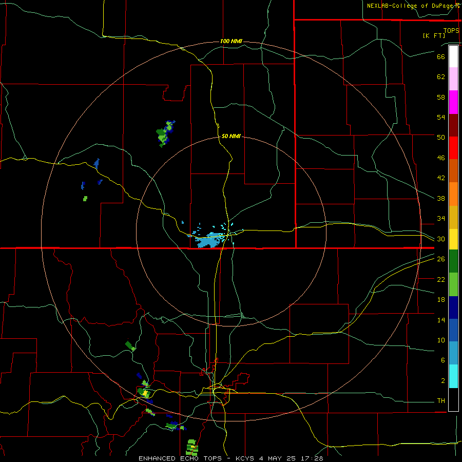
Task: Click the 18 legend value
Action: tap(441, 300)
